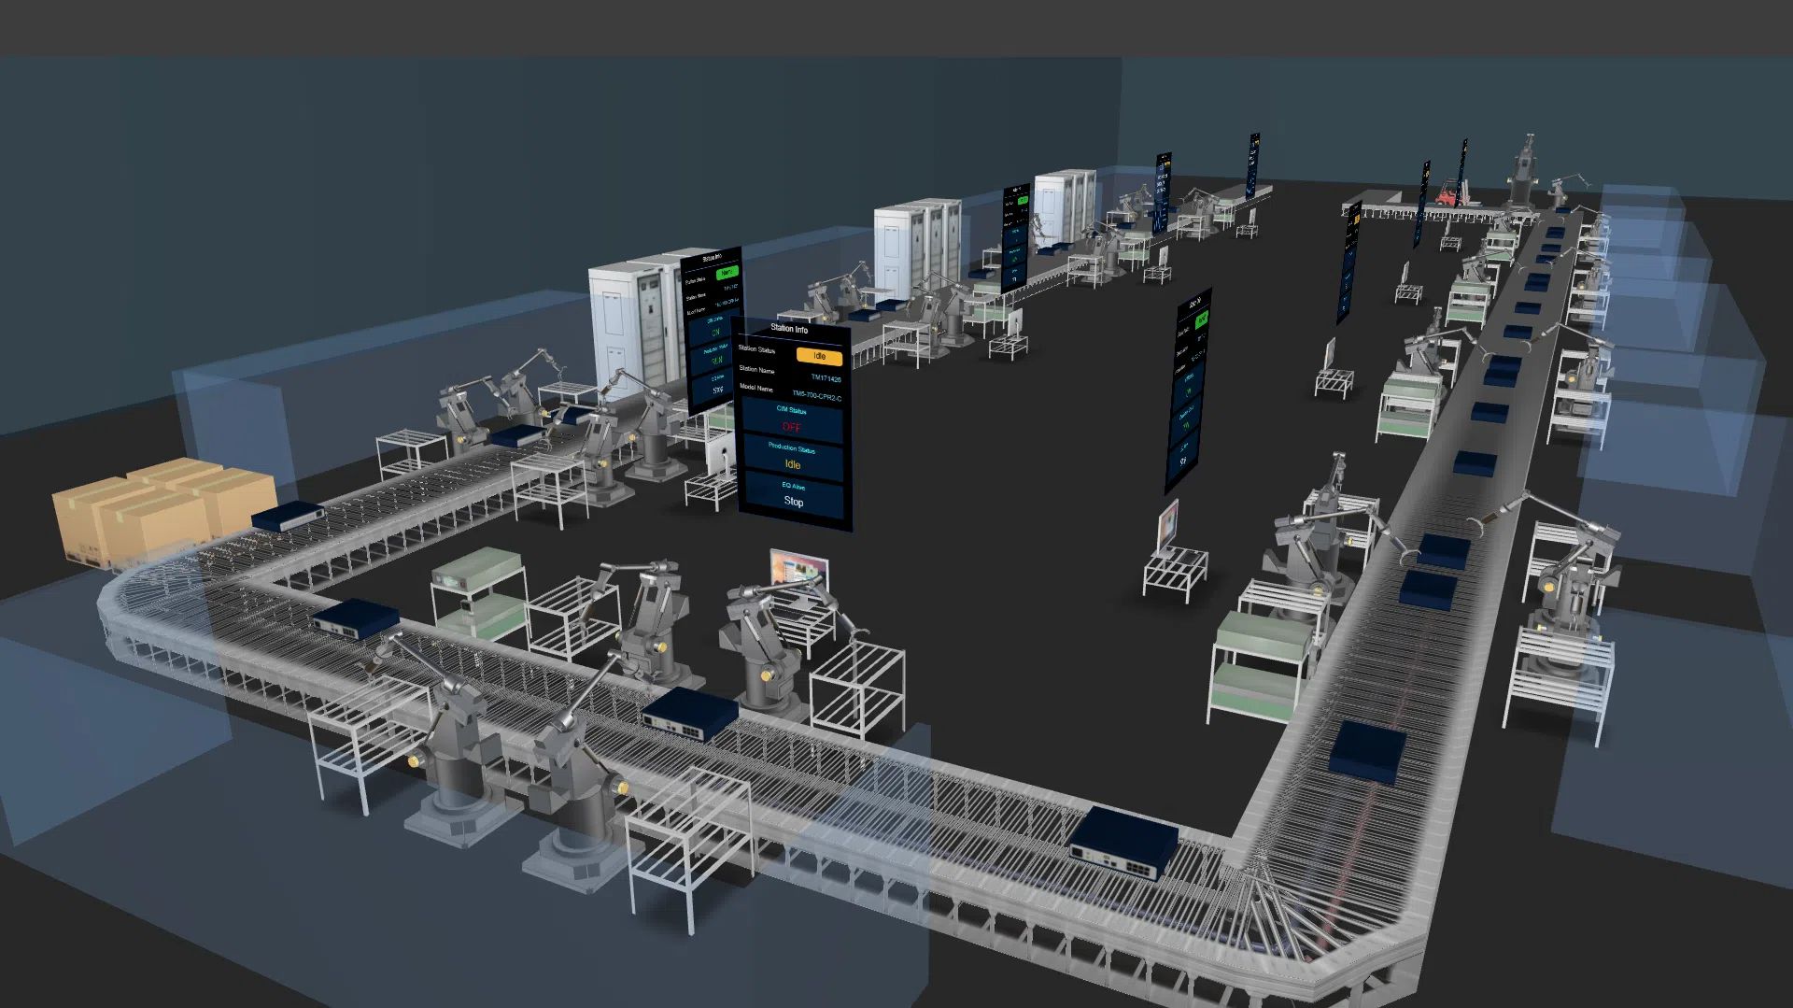The image size is (1793, 1008).
Task: Select the large blue box on right conveyor
Action: [x=1367, y=752]
